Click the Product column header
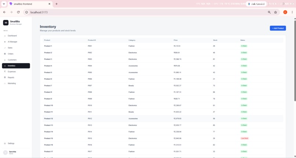Image resolution: width=296 pixels, height=158 pixels. coord(47,40)
